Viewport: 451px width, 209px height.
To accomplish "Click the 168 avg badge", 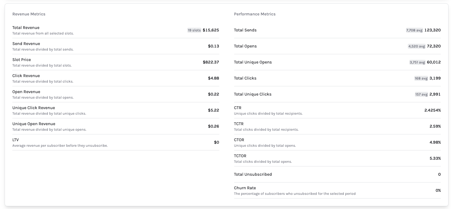I will pyautogui.click(x=421, y=78).
